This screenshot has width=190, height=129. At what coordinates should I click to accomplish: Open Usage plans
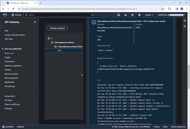click(10, 96)
